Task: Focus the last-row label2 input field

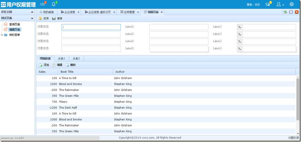Action: [x=179, y=49]
